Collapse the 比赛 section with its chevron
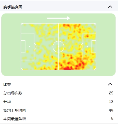This screenshot has width=118, height=124. [x=110, y=84]
